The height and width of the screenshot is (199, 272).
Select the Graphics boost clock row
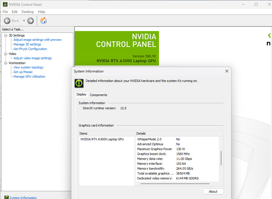pyautogui.click(x=177, y=154)
